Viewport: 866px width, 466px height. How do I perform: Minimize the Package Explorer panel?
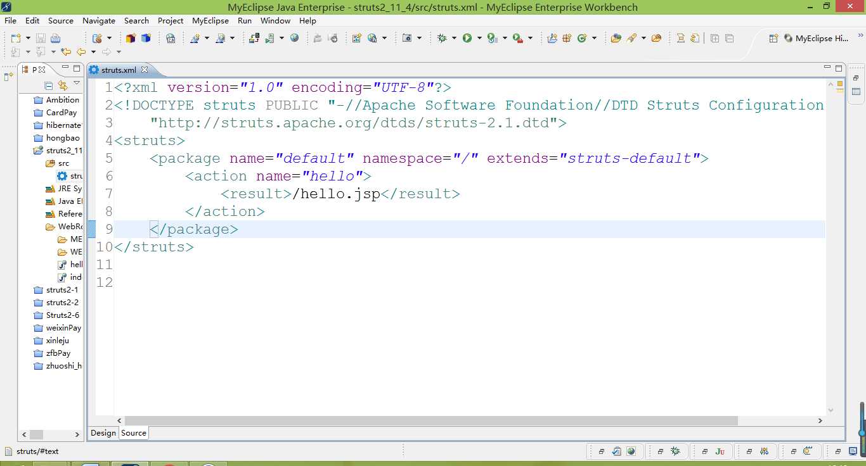(65, 68)
